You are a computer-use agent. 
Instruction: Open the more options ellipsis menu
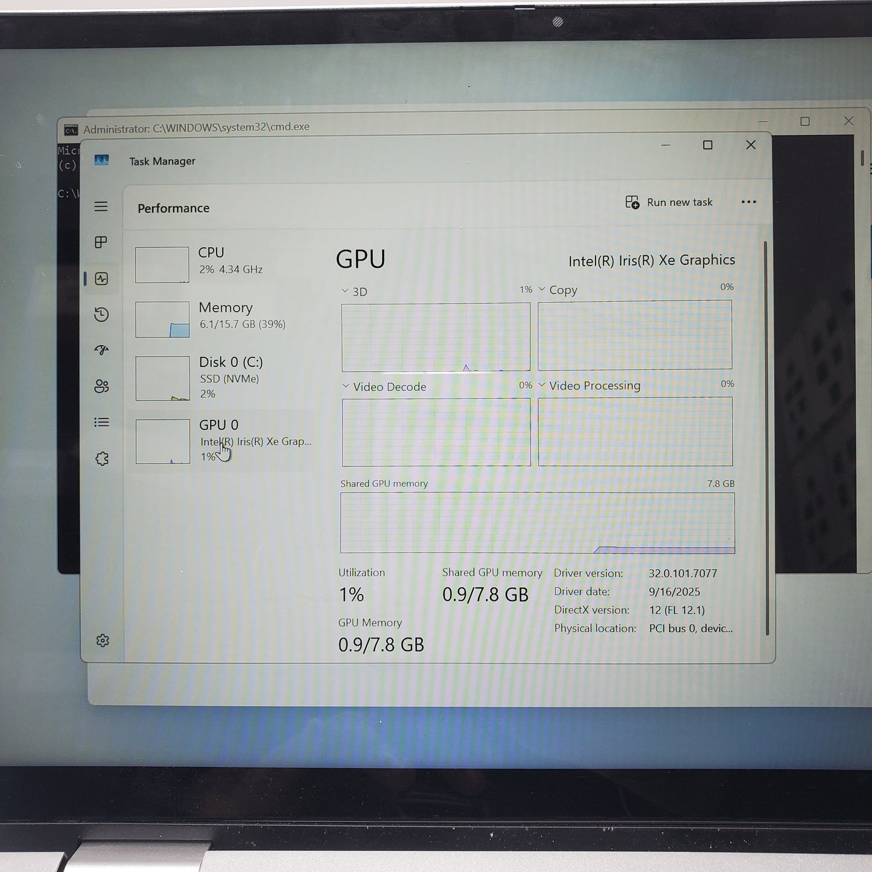coord(748,202)
